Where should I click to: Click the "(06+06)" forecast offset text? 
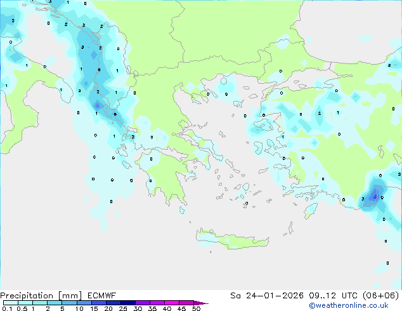[381, 296]
